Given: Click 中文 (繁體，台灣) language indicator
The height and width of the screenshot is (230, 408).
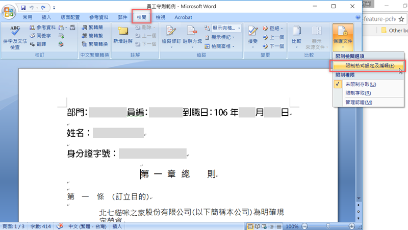Looking at the screenshot, I should coord(87,226).
